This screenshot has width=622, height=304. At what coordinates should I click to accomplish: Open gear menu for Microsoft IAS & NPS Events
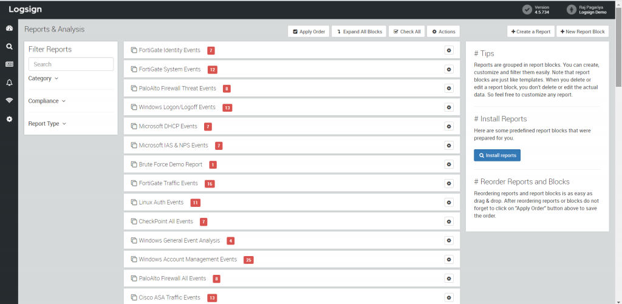point(449,146)
